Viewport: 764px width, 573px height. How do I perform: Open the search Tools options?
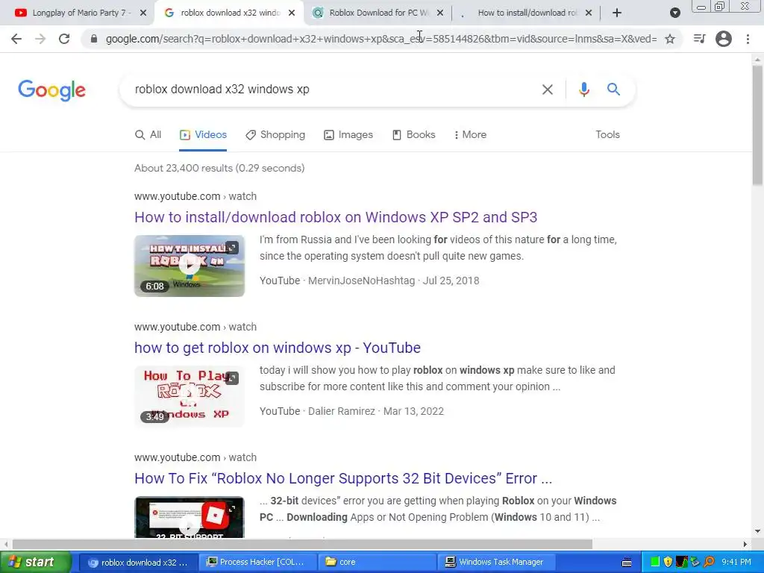[x=607, y=134]
